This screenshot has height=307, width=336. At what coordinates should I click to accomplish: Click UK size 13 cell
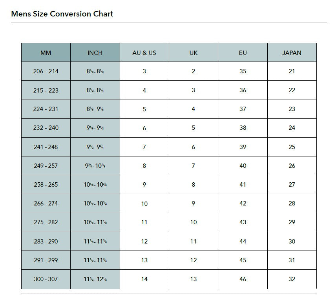coord(194,279)
